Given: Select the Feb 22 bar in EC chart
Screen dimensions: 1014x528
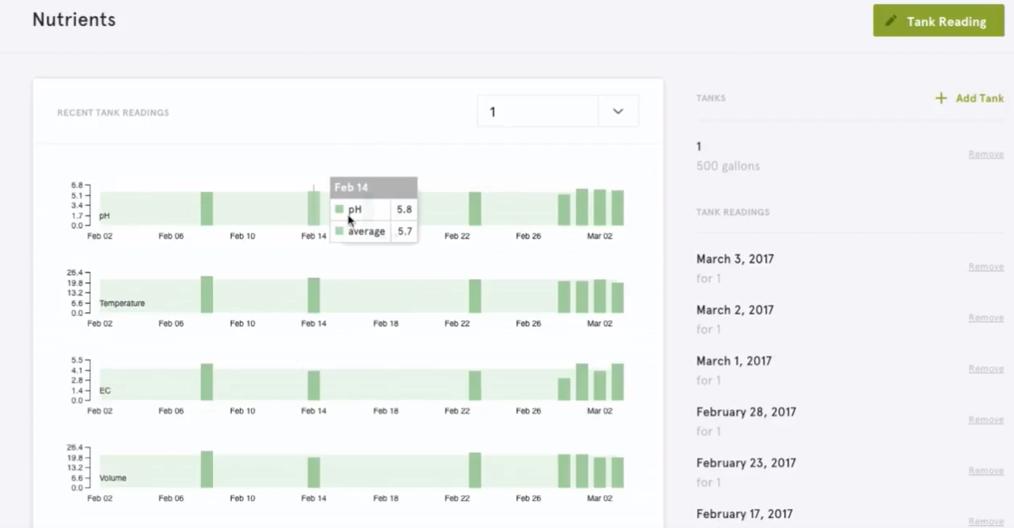Looking at the screenshot, I should (x=475, y=385).
